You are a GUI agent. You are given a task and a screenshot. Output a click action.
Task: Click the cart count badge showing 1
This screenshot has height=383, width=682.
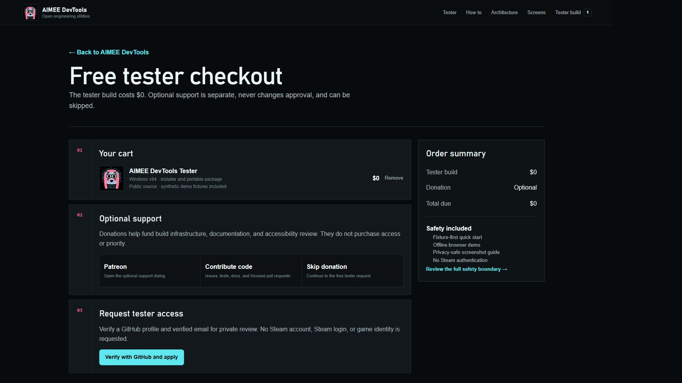pos(587,12)
